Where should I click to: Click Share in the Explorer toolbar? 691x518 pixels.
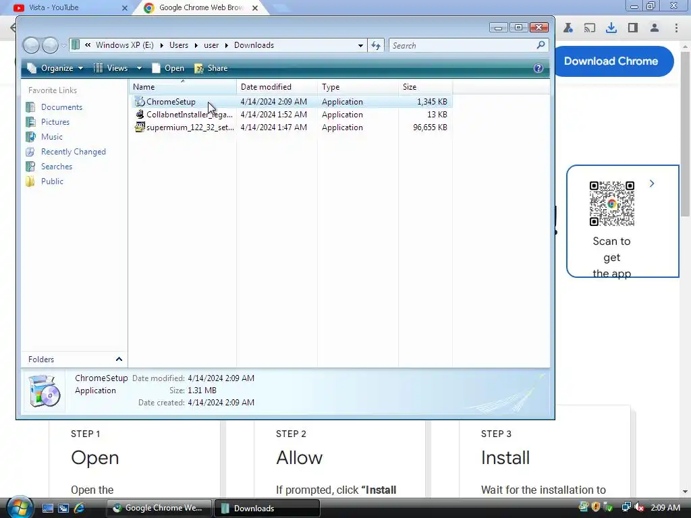click(x=211, y=68)
